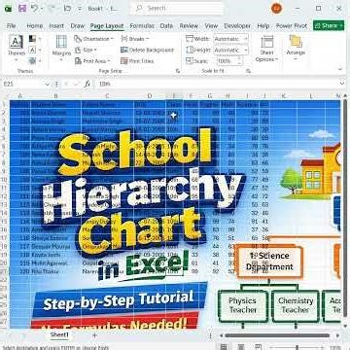This screenshot has width=350, height=350.
Task: Switch to the Data tab
Action: coord(166,25)
